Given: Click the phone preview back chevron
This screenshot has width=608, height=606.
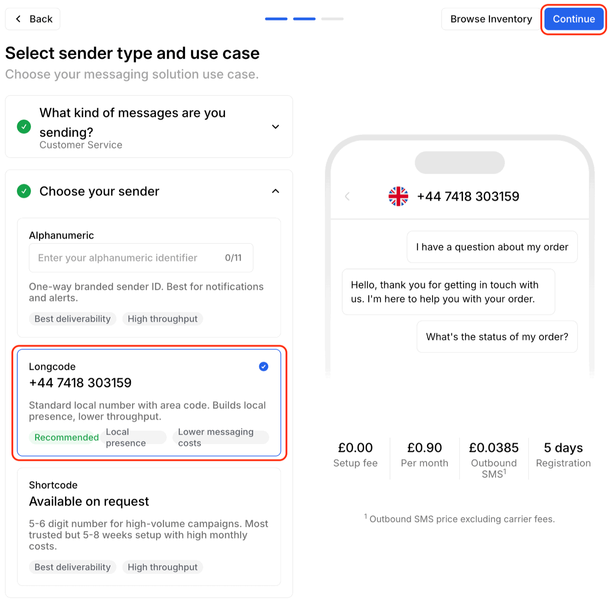Looking at the screenshot, I should 347,197.
